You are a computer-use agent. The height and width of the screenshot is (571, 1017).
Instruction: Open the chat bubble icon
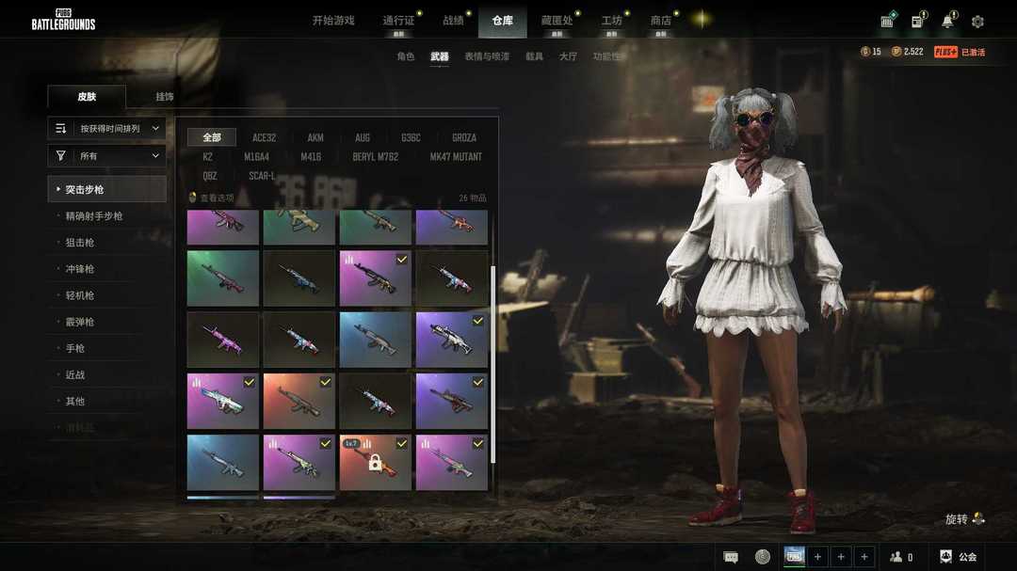point(731,557)
